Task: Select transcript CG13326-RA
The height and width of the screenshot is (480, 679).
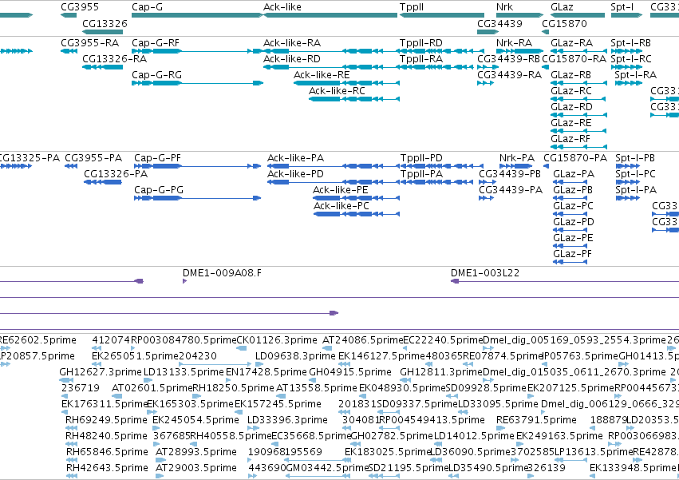Action: (103, 67)
